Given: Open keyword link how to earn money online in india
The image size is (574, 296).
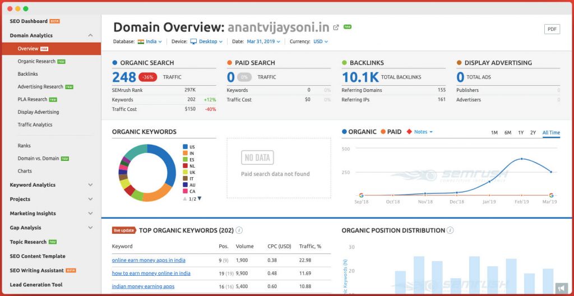Looking at the screenshot, I should [x=151, y=273].
